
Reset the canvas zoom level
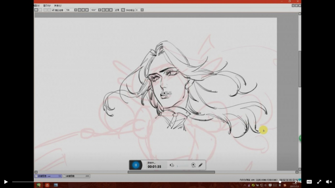coord(87,10)
